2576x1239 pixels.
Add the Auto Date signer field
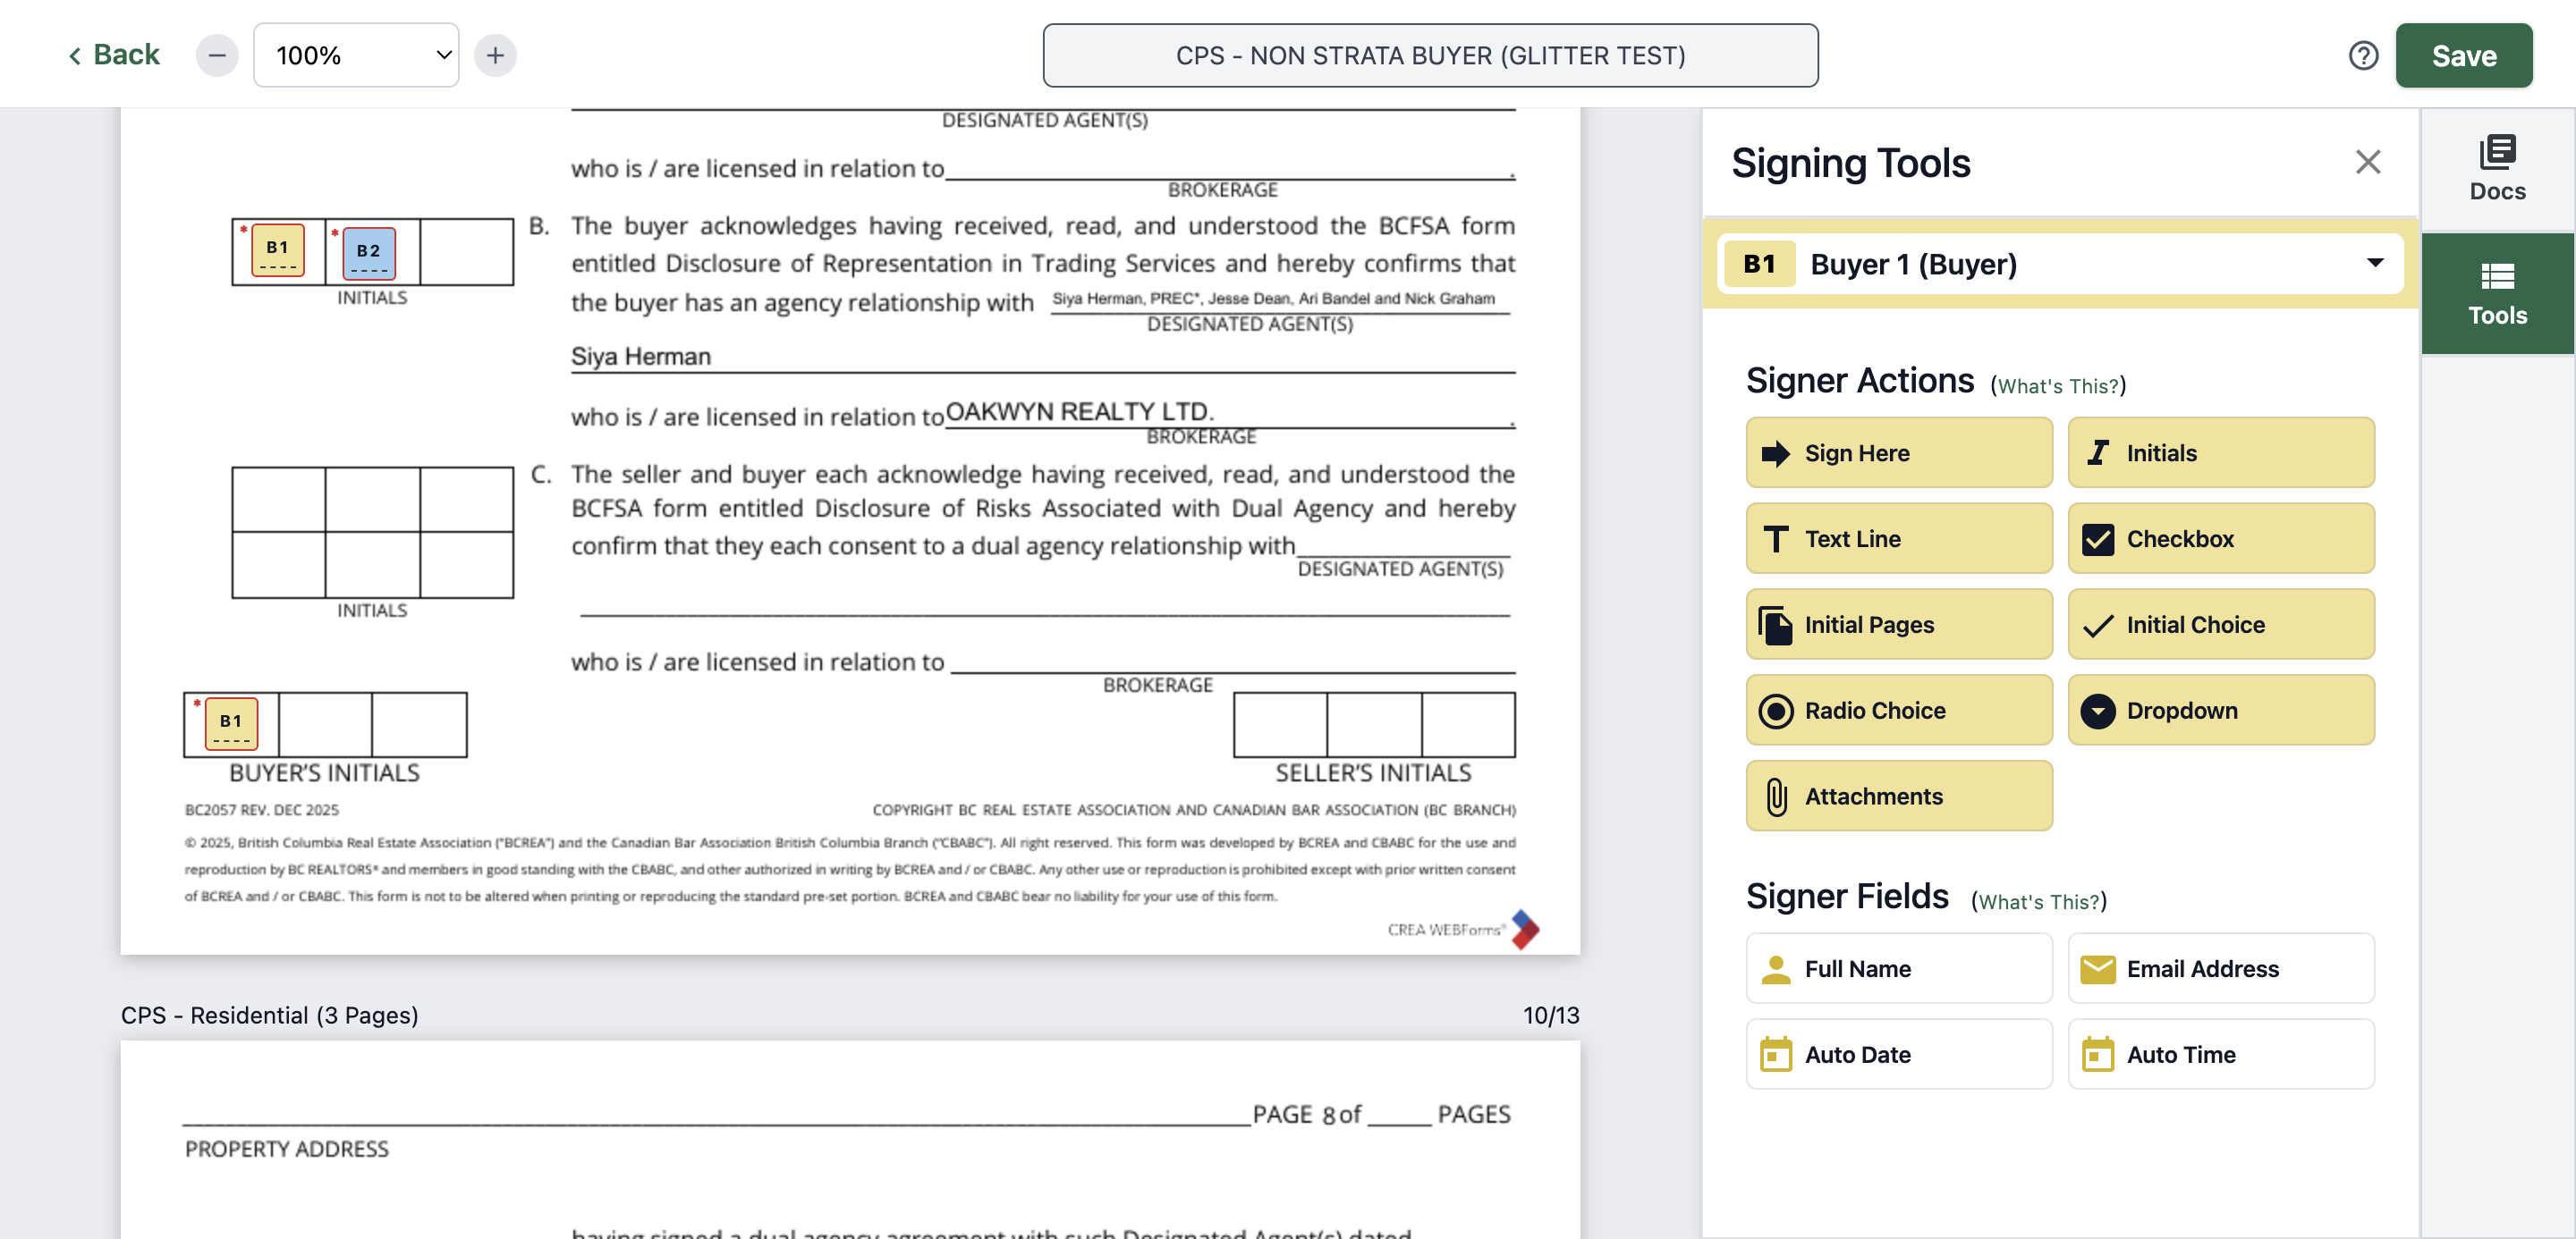click(x=1898, y=1054)
